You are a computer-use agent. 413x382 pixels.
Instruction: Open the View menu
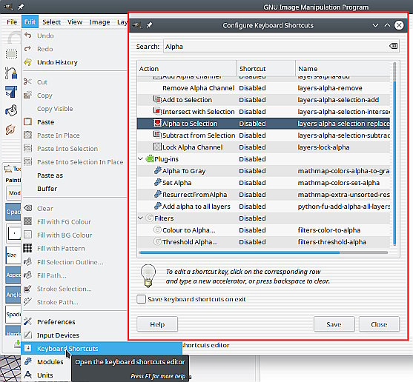tap(75, 21)
